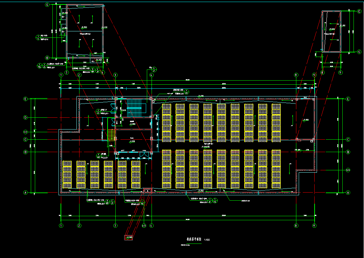The width and height of the screenshot is (364, 258).
Task: Click the drawing title text at bottom
Action: [194, 239]
